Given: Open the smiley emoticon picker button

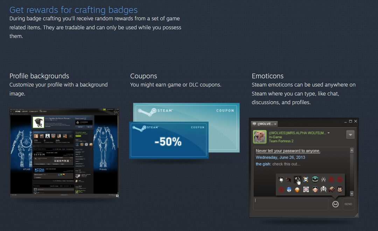Looking at the screenshot, I should click(335, 204).
